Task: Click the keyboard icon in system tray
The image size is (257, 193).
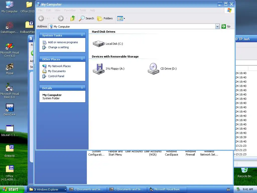Action: tap(228, 189)
